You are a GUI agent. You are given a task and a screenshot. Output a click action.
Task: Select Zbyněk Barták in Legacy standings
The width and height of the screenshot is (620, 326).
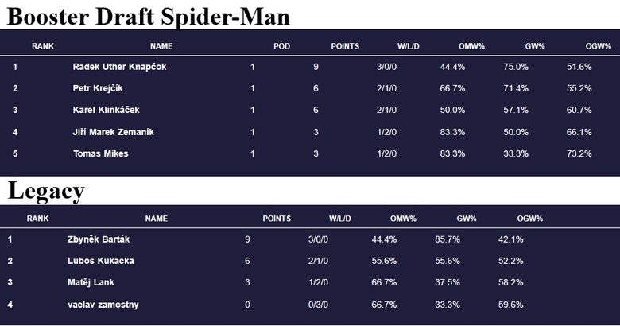(x=99, y=239)
